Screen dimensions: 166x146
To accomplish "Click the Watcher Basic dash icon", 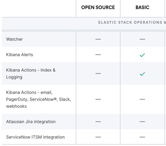I will tap(142, 39).
